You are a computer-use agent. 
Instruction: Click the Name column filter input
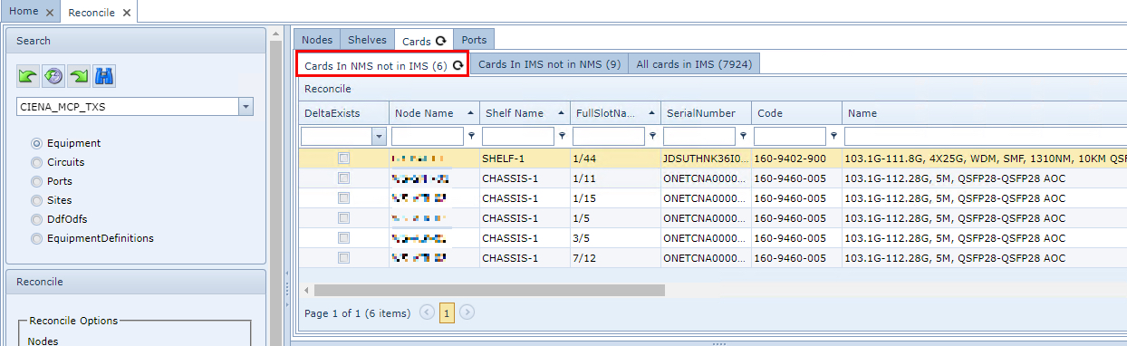pyautogui.click(x=986, y=136)
